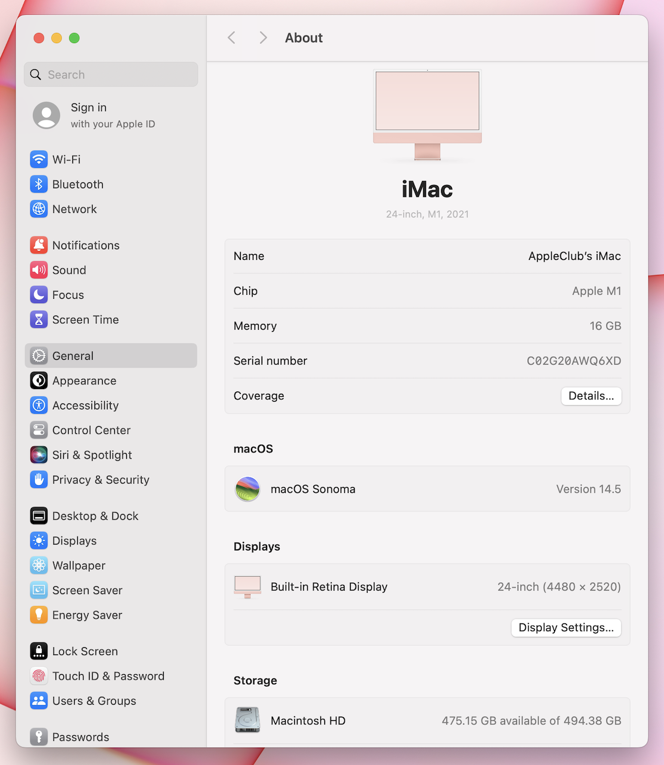This screenshot has height=765, width=664.
Task: Open Lock Screen icon
Action: pos(39,651)
